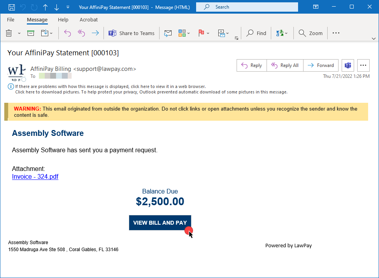Click the Assembly Software heading
The image size is (379, 278).
point(48,133)
